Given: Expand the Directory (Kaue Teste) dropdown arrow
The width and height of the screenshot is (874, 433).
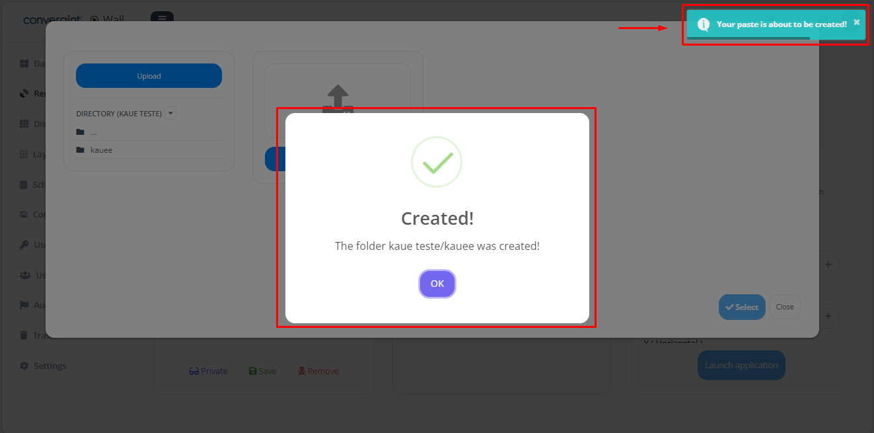Looking at the screenshot, I should pyautogui.click(x=170, y=113).
